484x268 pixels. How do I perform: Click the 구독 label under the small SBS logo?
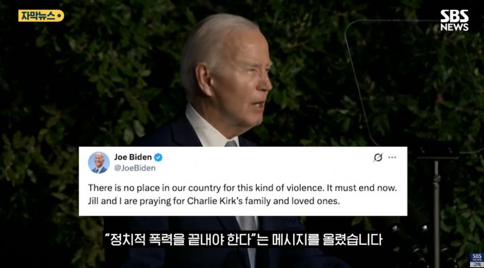click(477, 265)
